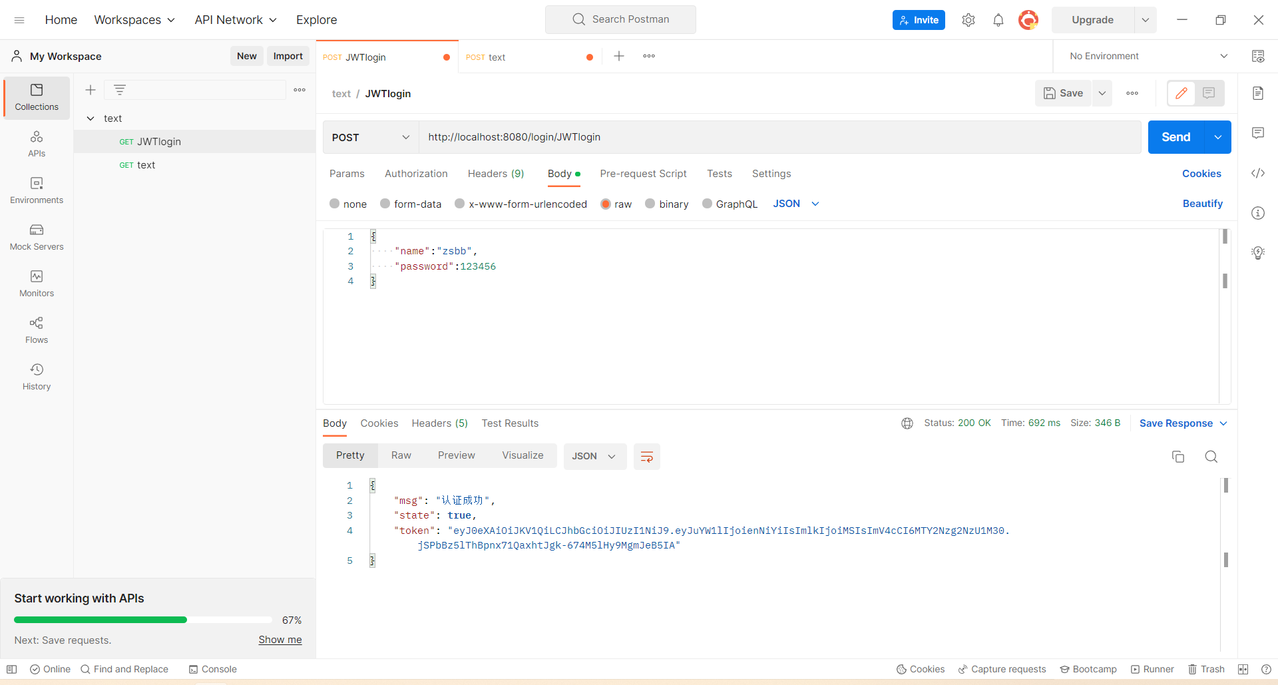Image resolution: width=1278 pixels, height=685 pixels.
Task: Open the notifications bell
Action: (x=998, y=20)
